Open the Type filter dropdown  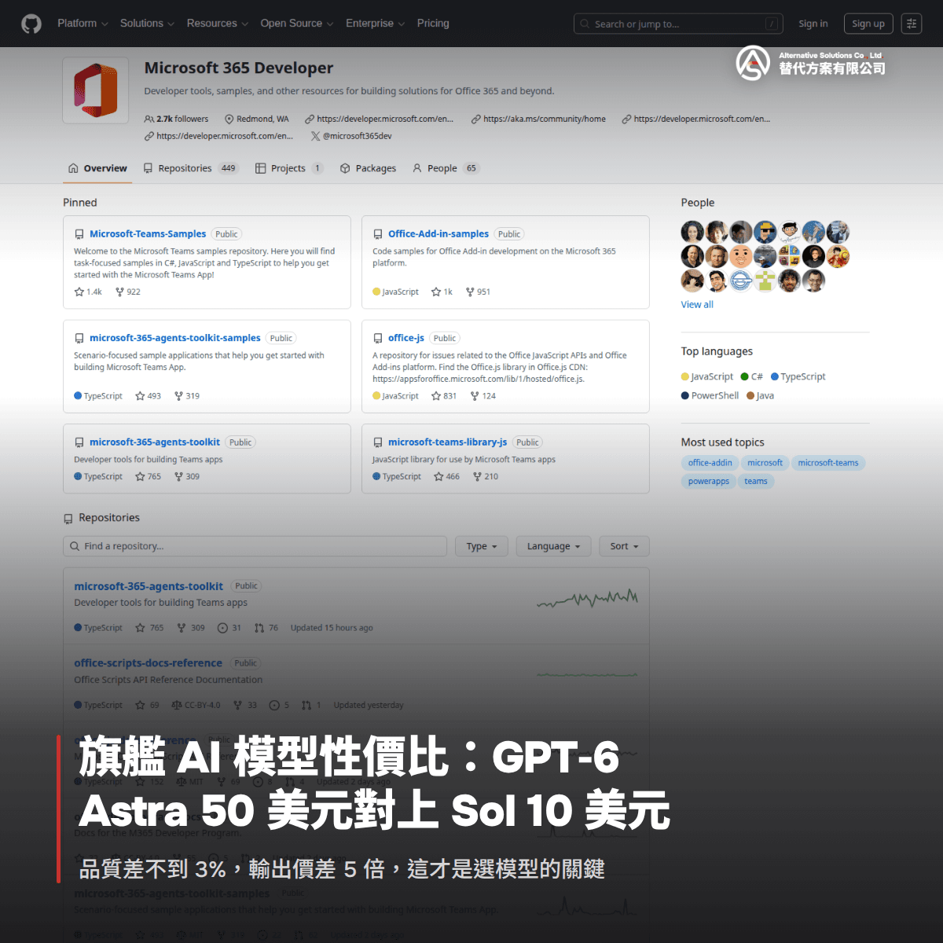(482, 546)
